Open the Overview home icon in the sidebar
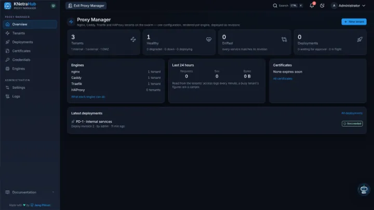374x210 pixels. 7,24
